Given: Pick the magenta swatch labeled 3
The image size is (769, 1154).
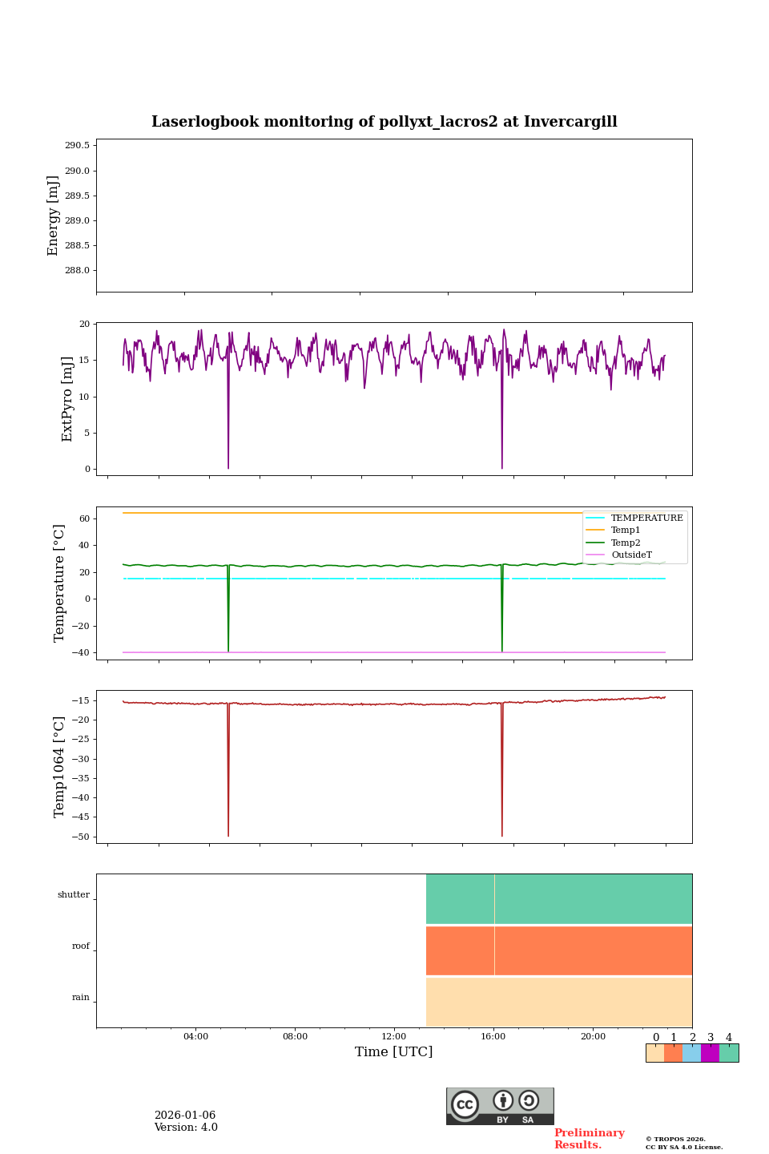Looking at the screenshot, I should [x=710, y=1053].
